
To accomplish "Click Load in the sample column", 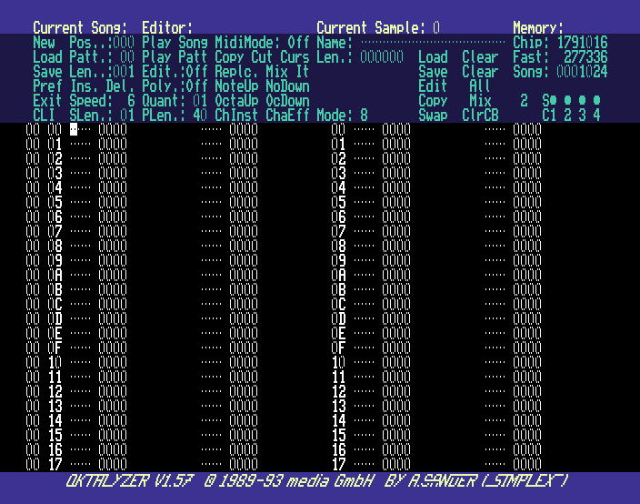I will click(433, 57).
